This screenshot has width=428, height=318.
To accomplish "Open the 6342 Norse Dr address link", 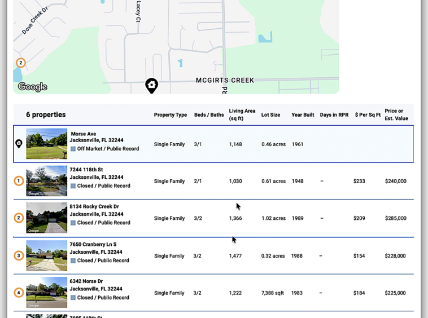I will (86, 281).
